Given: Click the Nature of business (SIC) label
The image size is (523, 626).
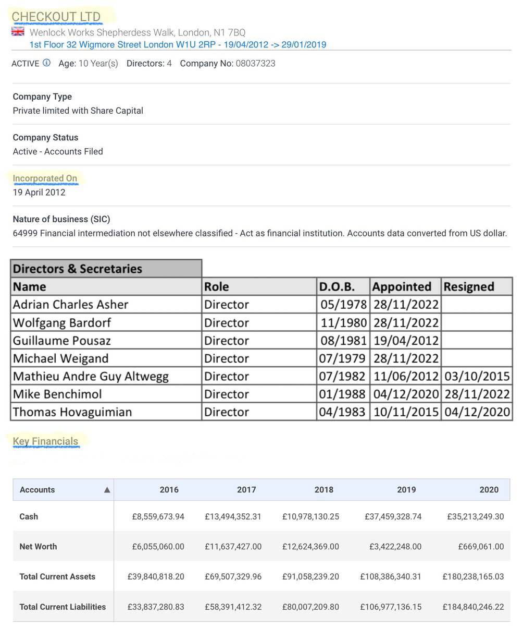Looking at the screenshot, I should click(61, 220).
